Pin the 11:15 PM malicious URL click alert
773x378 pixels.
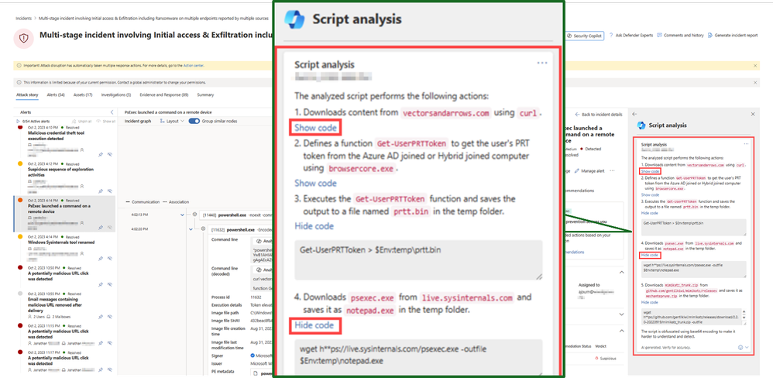101,342
